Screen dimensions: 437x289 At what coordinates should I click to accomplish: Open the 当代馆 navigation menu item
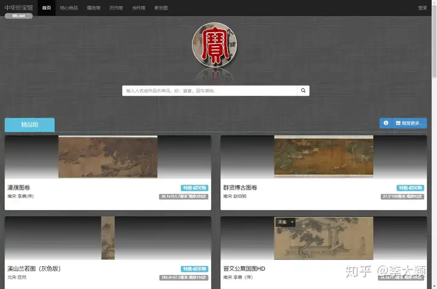tap(139, 8)
